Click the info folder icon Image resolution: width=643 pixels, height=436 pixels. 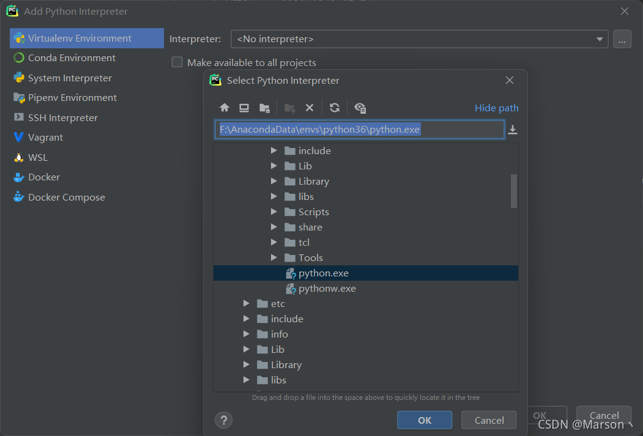pyautogui.click(x=262, y=334)
